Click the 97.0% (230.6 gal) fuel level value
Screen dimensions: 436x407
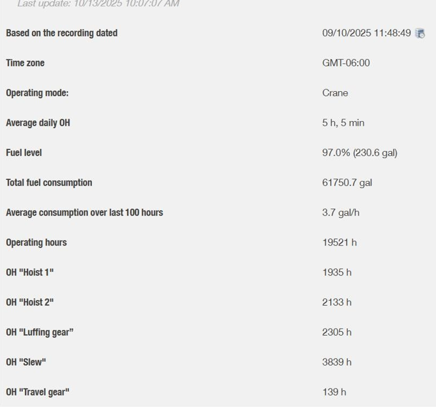click(x=359, y=153)
